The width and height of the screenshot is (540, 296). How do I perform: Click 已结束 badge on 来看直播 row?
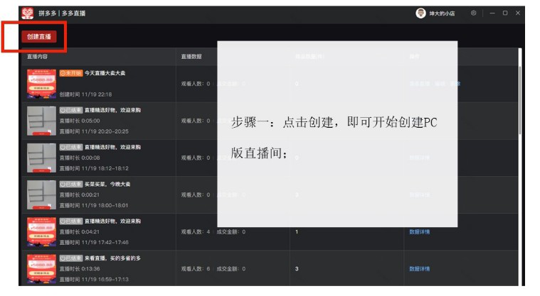pos(69,258)
